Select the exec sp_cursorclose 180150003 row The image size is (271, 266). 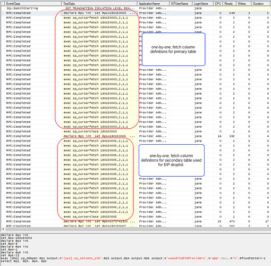coord(135,131)
